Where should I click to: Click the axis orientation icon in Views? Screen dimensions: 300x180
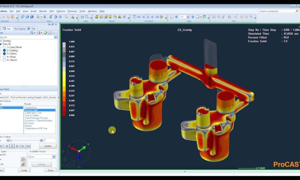coord(38,17)
